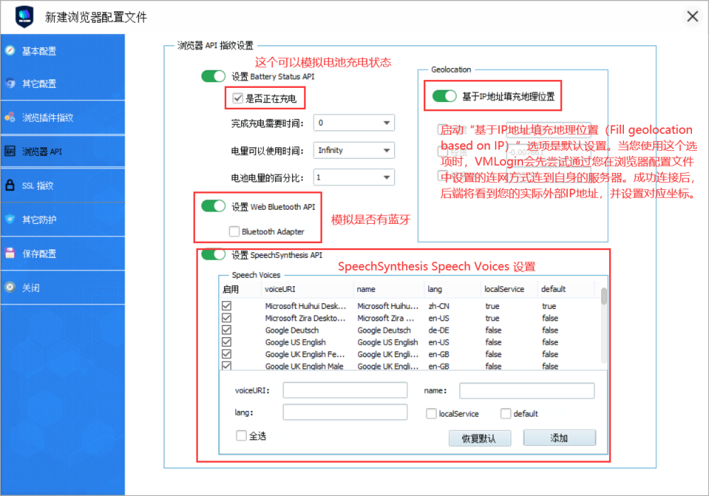This screenshot has height=496, width=709.
Task: Click the floppy disk icon beside 保存配置
Action: 11,254
